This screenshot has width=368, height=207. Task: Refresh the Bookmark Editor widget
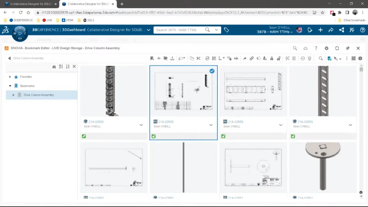[x=337, y=48]
